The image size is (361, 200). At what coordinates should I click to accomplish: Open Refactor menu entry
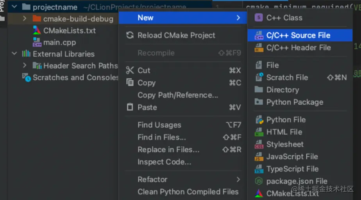pos(183,179)
